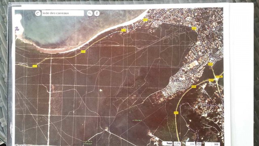259x146 pixels.
Task: Click the D25 marker left of the D728E junction
Action: click(211, 80)
